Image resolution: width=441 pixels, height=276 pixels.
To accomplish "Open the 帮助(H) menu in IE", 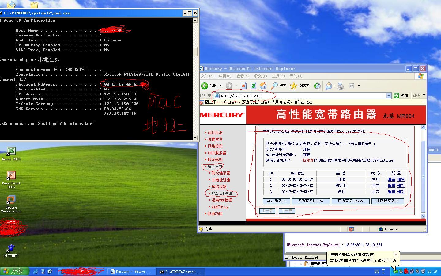I will (296, 76).
